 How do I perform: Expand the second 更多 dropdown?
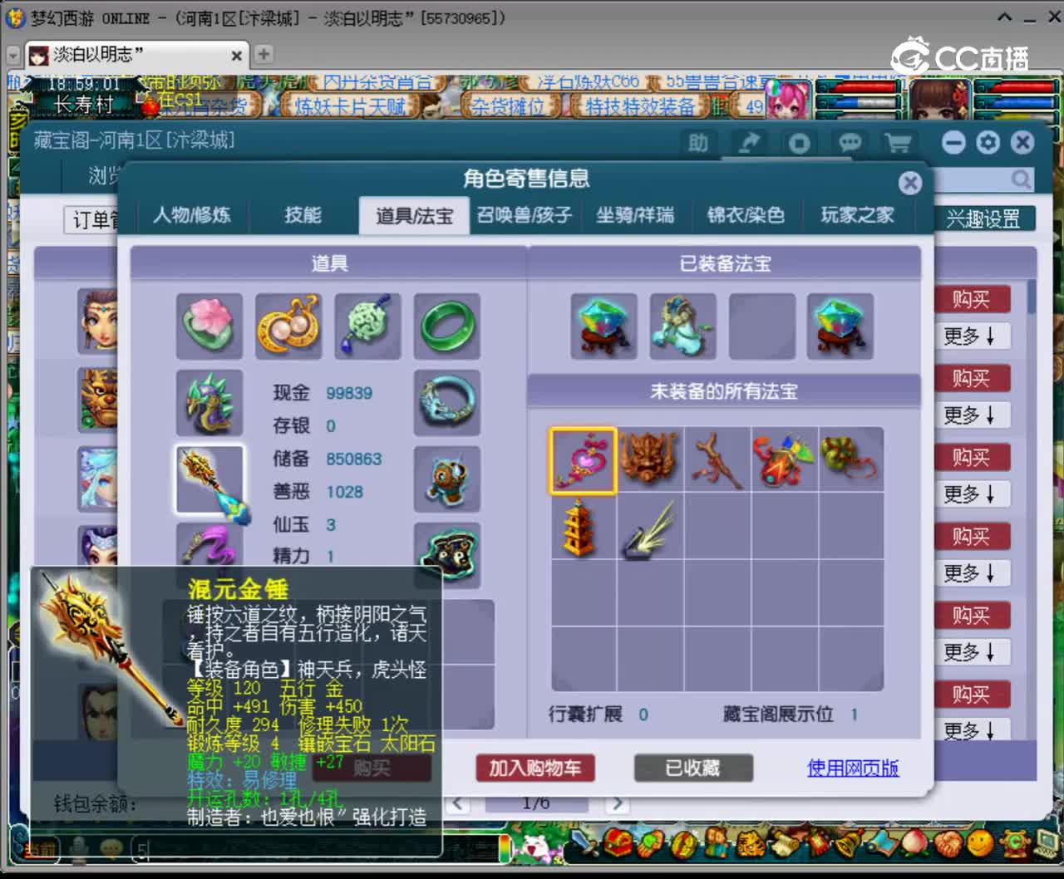click(x=971, y=415)
